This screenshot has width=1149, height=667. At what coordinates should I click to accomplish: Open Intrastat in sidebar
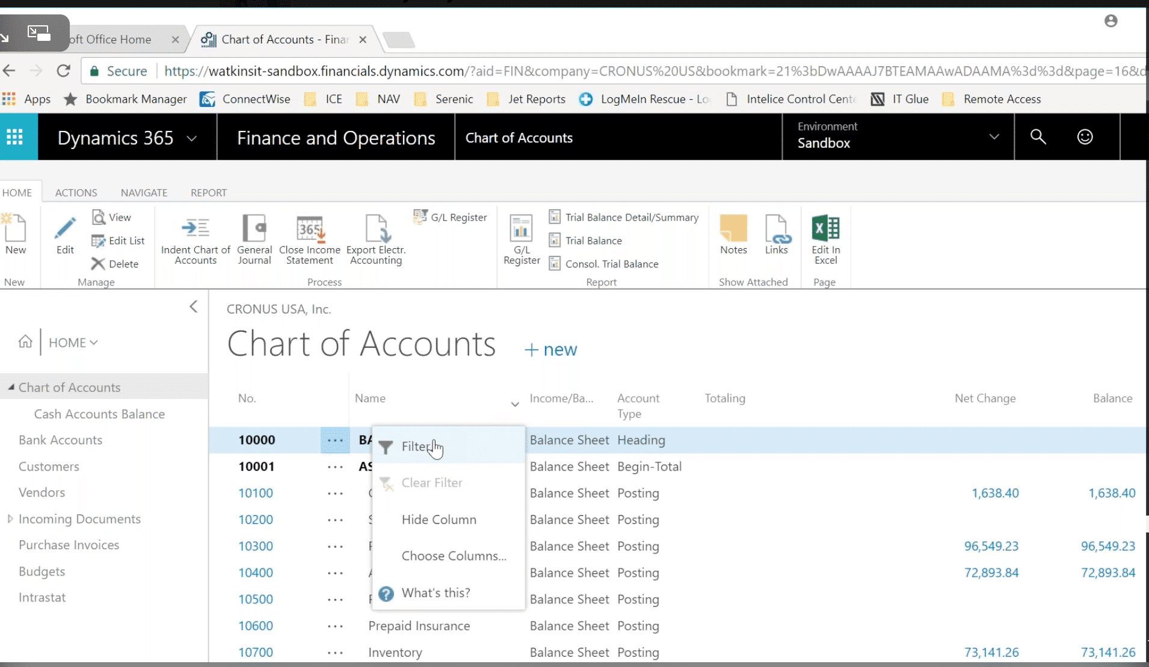click(42, 597)
